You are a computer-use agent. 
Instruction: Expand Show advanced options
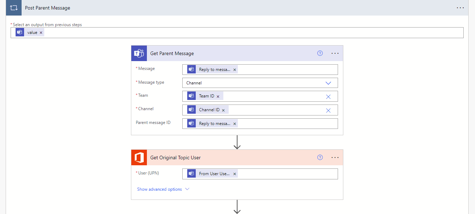[x=163, y=189]
